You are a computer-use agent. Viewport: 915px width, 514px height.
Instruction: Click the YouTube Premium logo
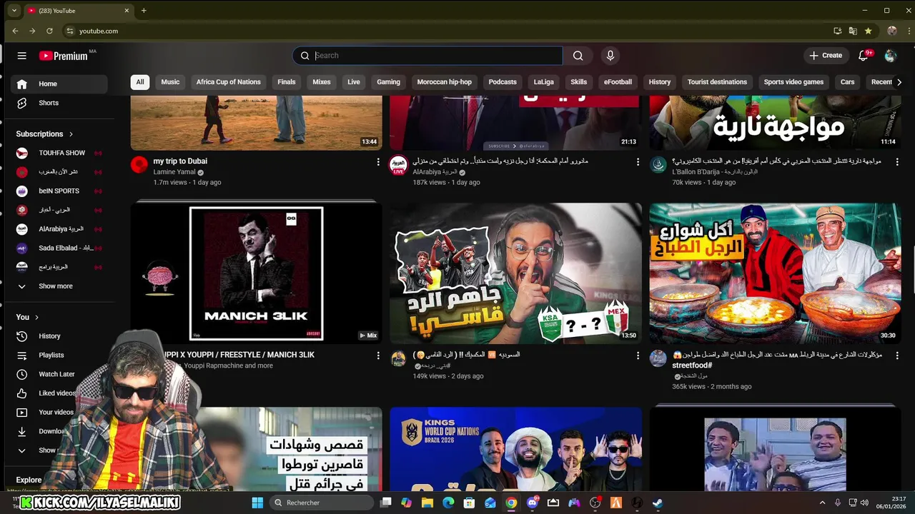(x=64, y=56)
